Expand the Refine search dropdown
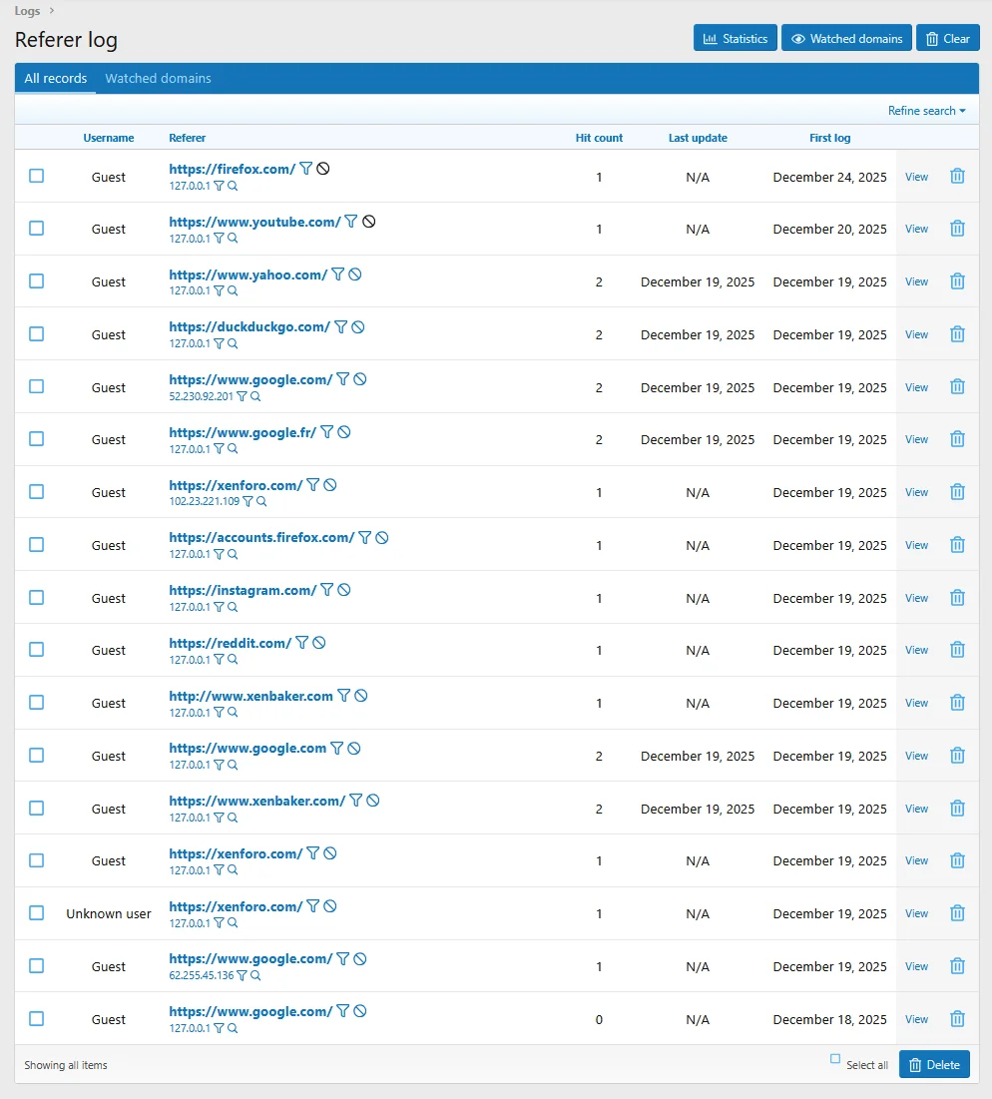992x1099 pixels. click(x=926, y=111)
